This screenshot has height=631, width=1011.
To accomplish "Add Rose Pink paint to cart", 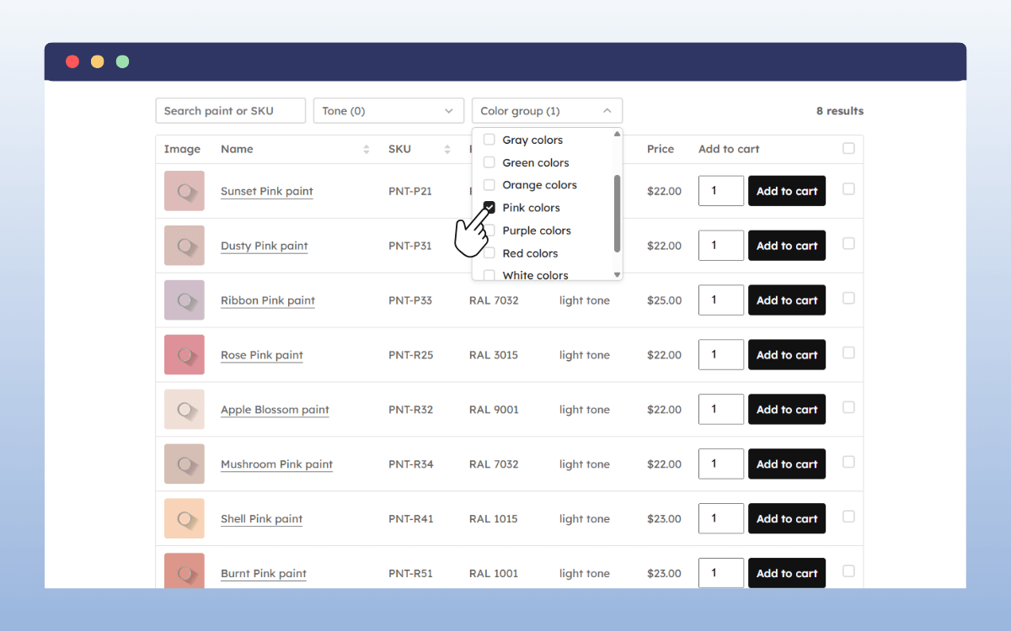I will (786, 354).
